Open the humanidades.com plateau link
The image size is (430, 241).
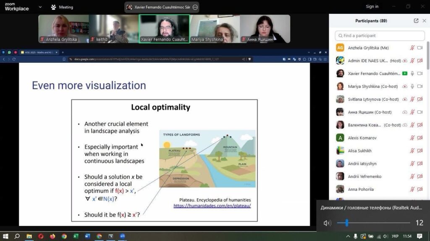(x=212, y=206)
